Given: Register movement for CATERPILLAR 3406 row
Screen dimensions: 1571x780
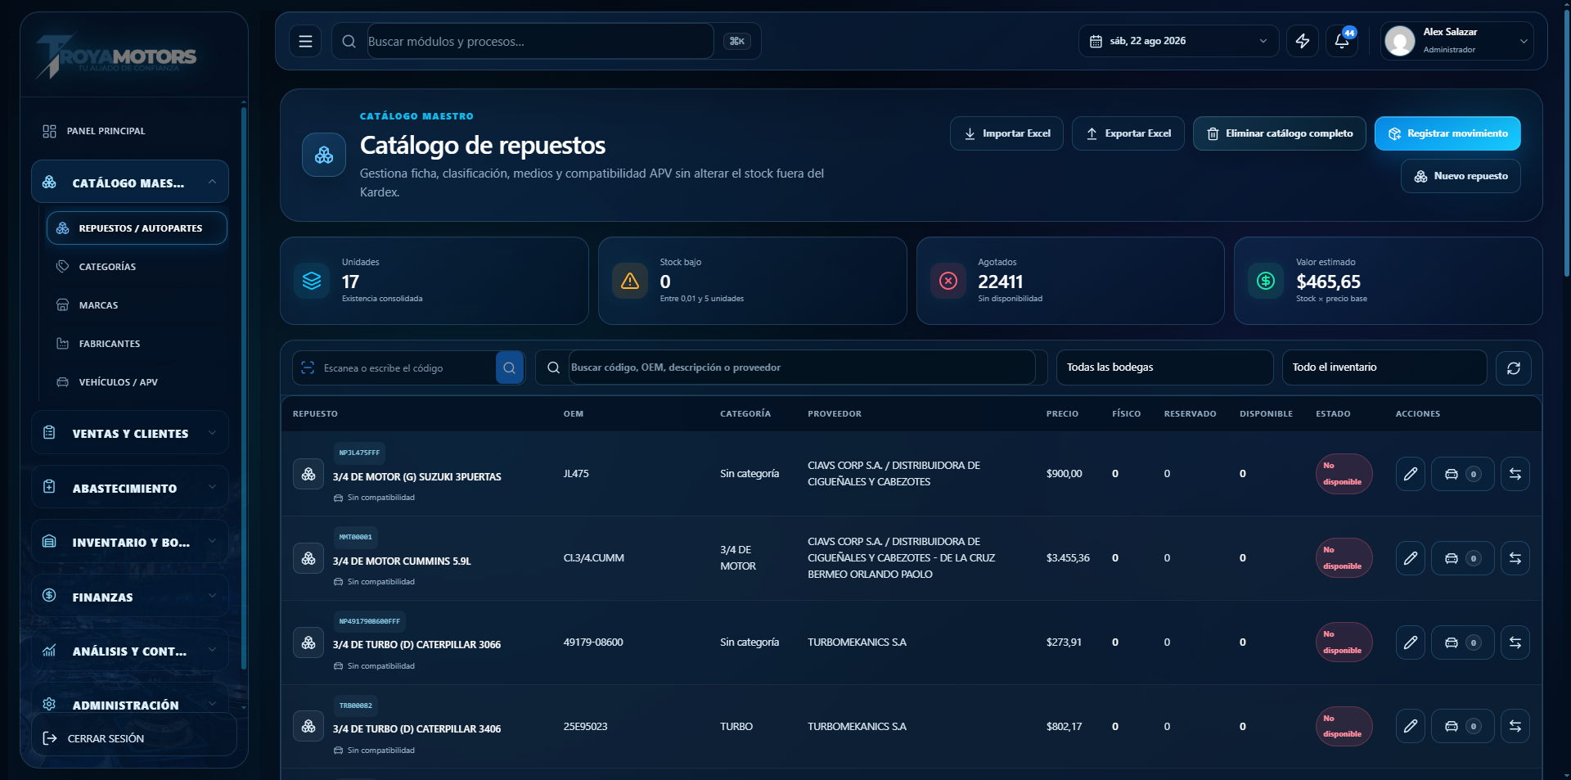Looking at the screenshot, I should pyautogui.click(x=1515, y=726).
